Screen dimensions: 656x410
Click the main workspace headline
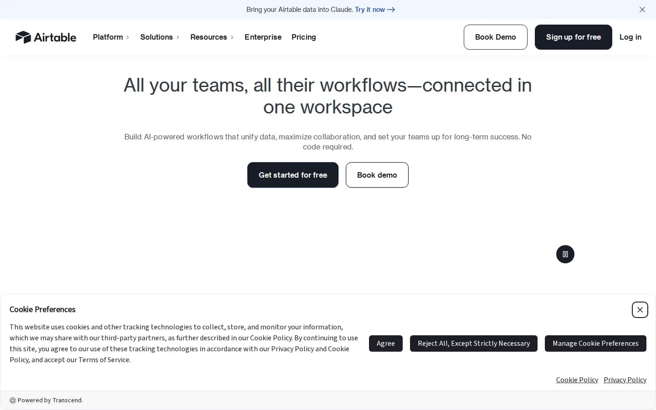(x=328, y=96)
